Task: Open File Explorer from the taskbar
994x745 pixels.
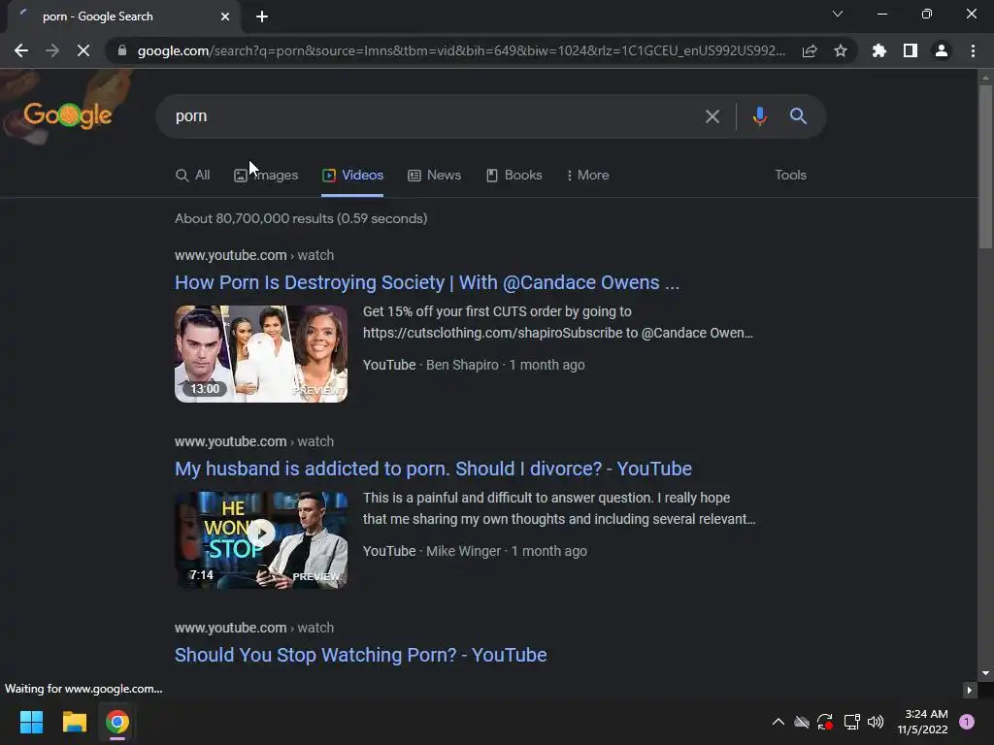Action: [x=74, y=722]
